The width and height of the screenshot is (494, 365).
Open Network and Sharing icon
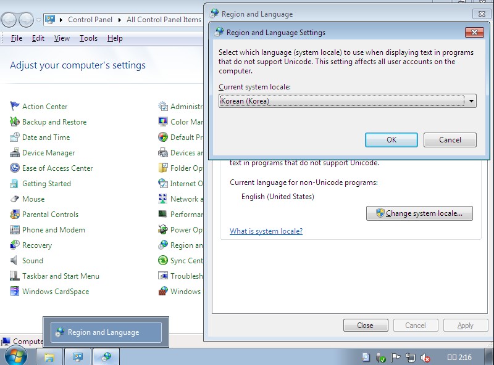coord(163,199)
